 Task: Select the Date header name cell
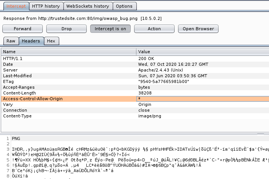tap(69, 64)
